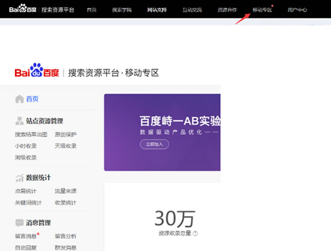The width and height of the screenshot is (331, 251).
Task: Select 首页 link in left sidebar
Action: click(x=32, y=99)
